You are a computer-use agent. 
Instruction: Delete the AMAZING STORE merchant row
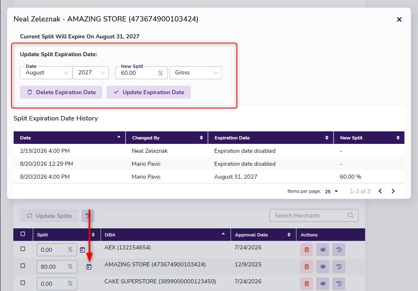(307, 267)
